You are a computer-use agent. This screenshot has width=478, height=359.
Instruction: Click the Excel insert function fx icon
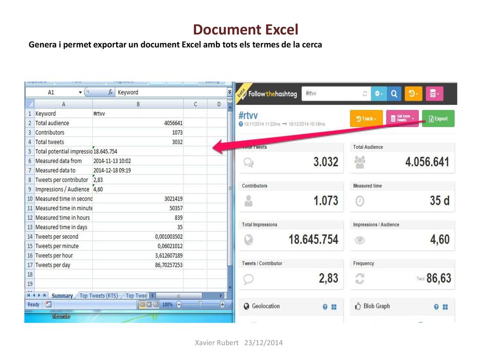click(110, 92)
